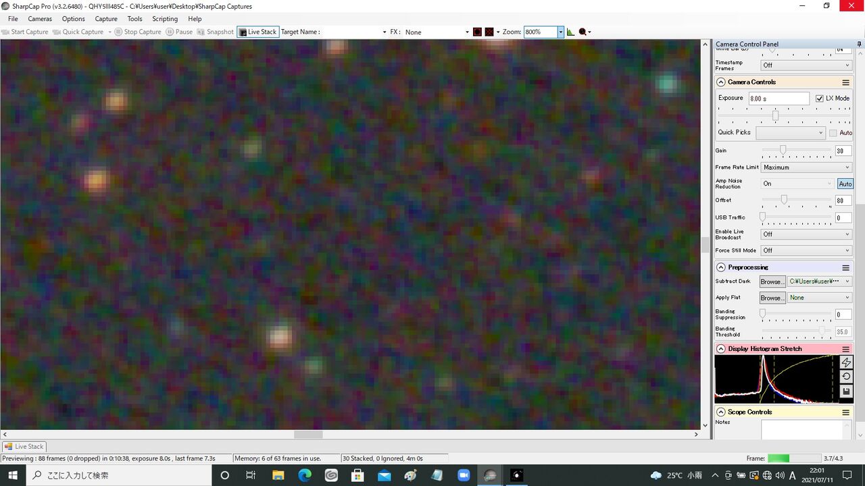865x486 pixels.
Task: Collapse the Display Histogram Stretch section
Action: (x=721, y=349)
